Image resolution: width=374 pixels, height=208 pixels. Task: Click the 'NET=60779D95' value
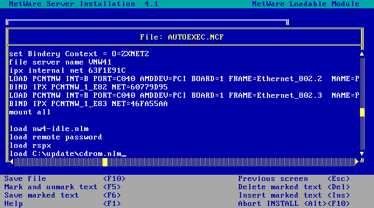(140, 87)
